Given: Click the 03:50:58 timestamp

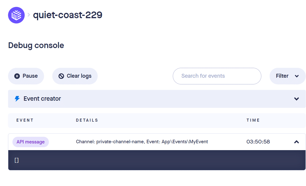Looking at the screenshot, I should coord(258,142).
